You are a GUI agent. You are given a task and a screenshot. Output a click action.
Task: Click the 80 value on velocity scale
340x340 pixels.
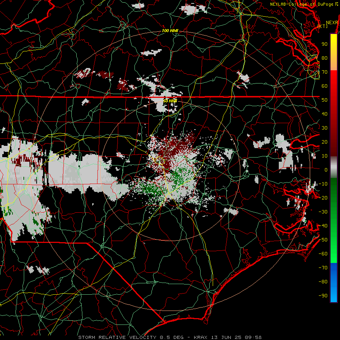coord(325,58)
